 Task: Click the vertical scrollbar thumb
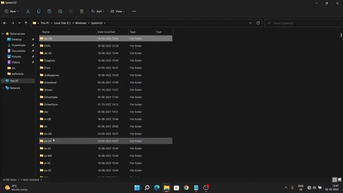pyautogui.click(x=341, y=35)
